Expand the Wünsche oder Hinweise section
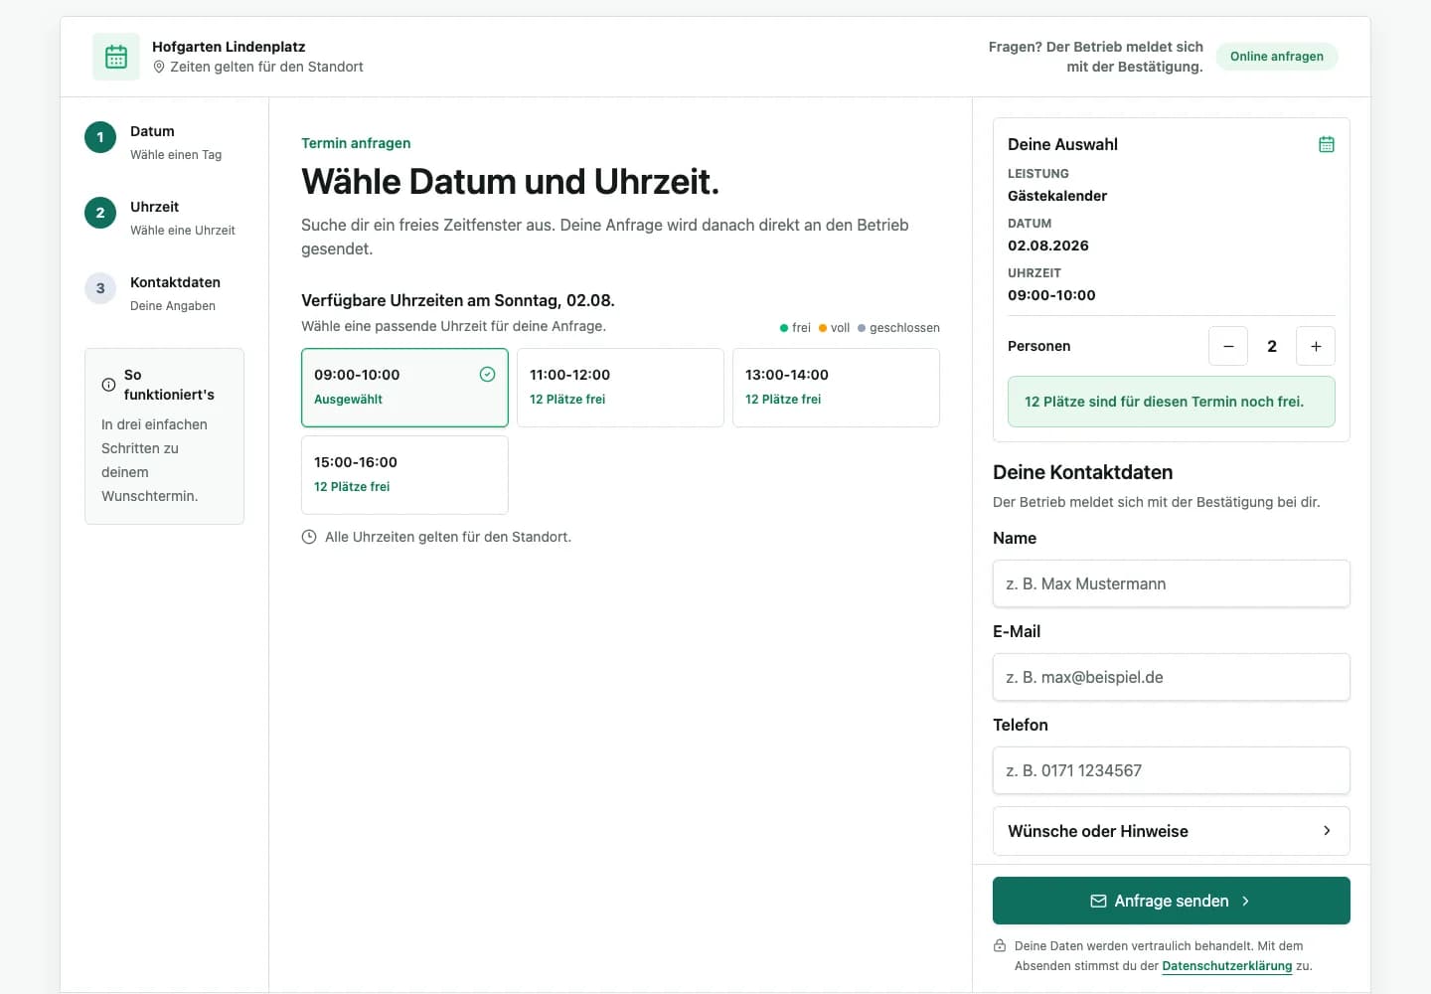This screenshot has height=994, width=1431. click(x=1171, y=831)
